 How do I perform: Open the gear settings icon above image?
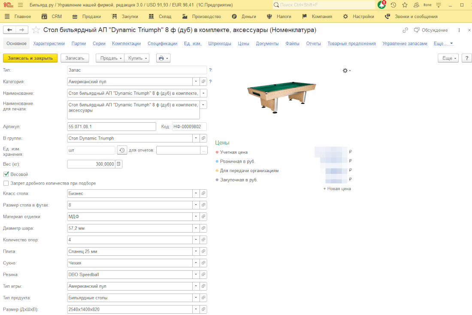(346, 70)
